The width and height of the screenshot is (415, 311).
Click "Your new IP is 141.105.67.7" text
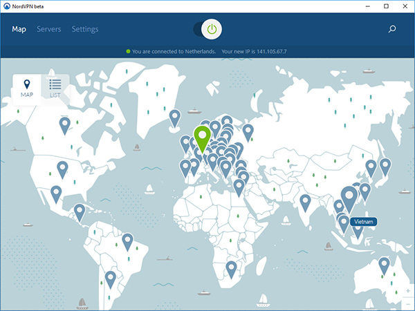pyautogui.click(x=254, y=52)
